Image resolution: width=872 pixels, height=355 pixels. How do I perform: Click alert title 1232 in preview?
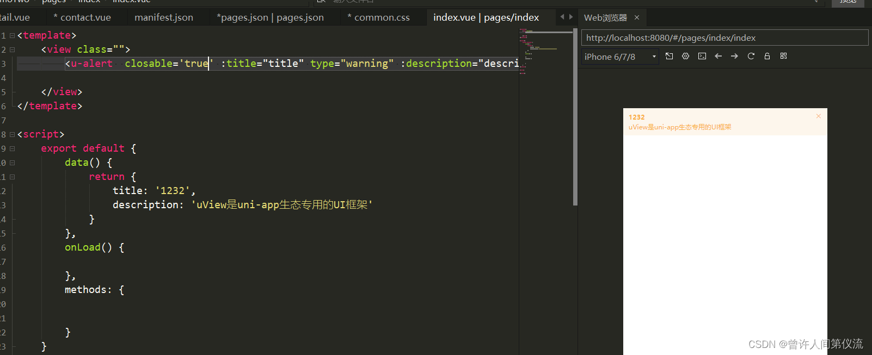click(636, 117)
